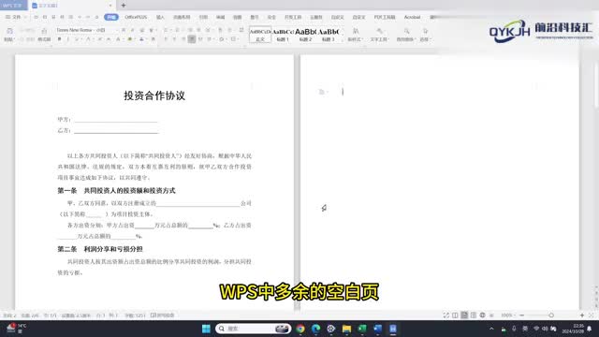Switch to web layout view in status bar
Screen dimensions: 599x337
tap(483, 315)
